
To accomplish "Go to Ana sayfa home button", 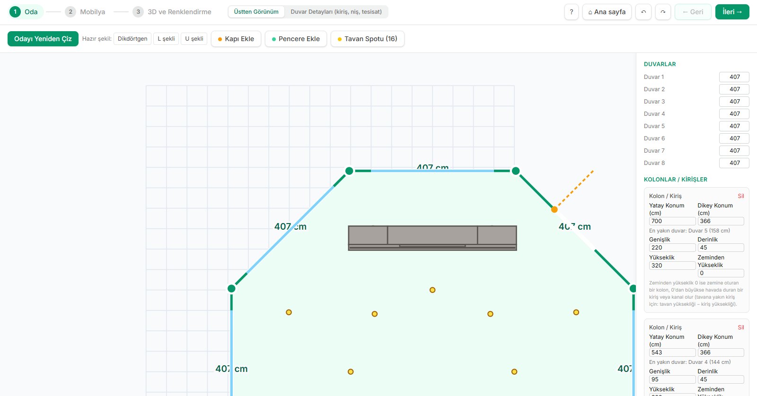I will click(x=607, y=12).
